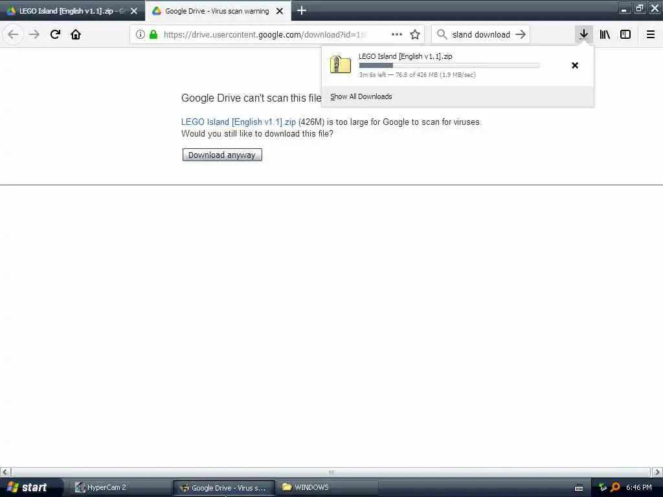
Task: Minimize the Firefox window
Action: (624, 8)
